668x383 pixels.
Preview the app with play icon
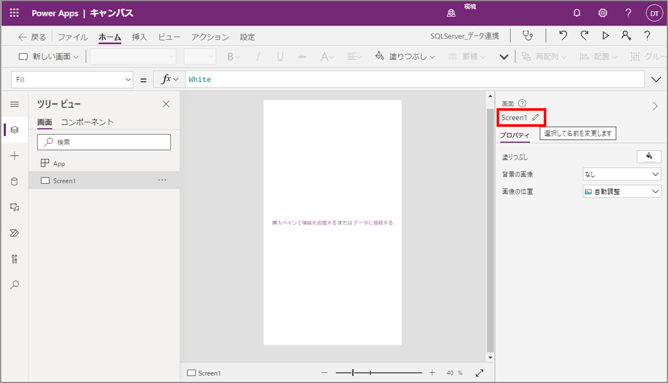pos(605,36)
